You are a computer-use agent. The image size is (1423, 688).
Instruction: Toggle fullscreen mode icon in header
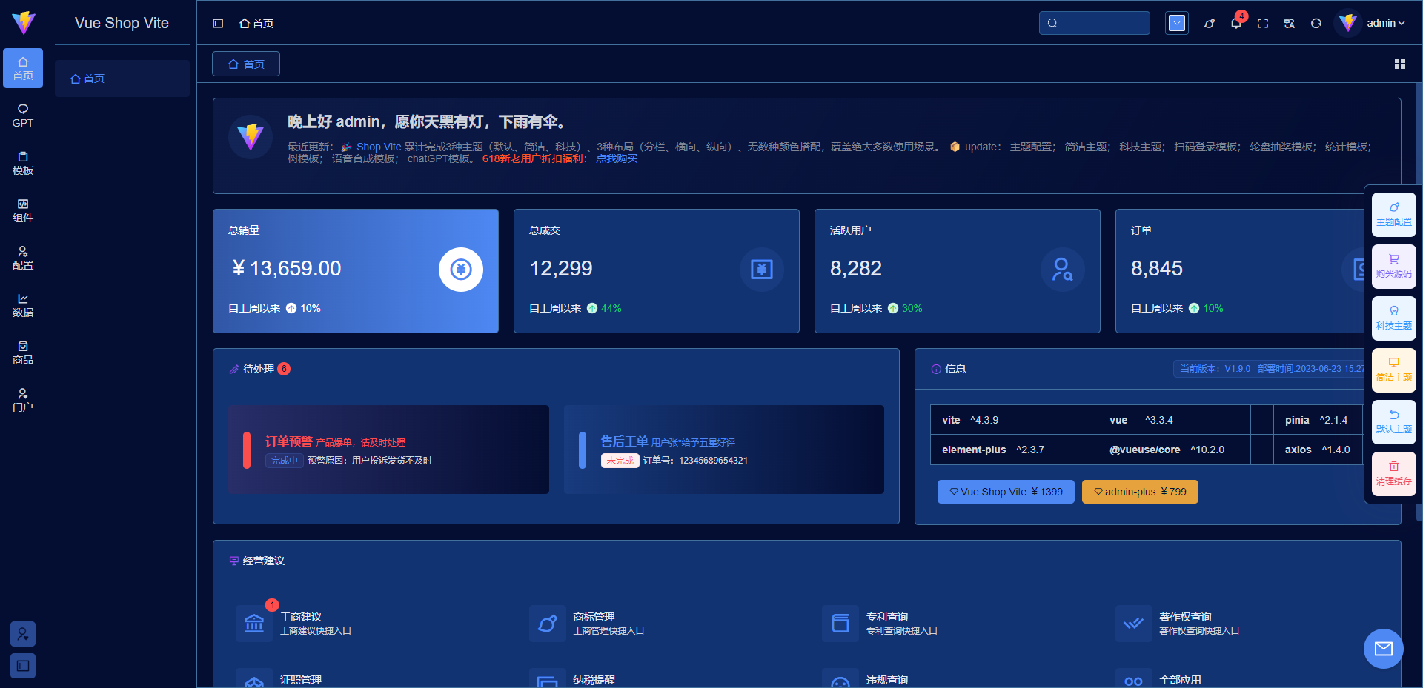click(1263, 24)
